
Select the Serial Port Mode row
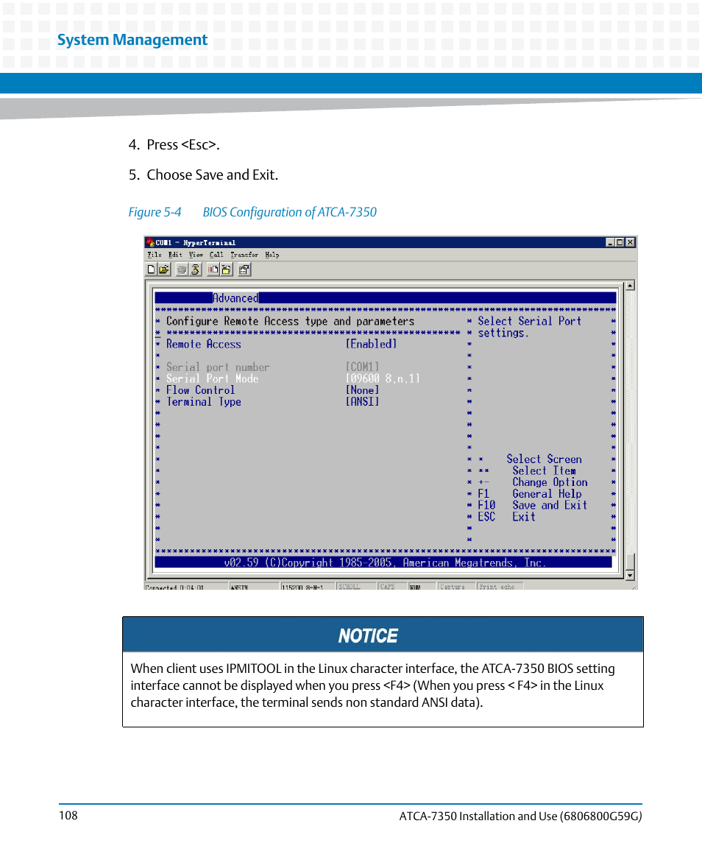pos(293,378)
